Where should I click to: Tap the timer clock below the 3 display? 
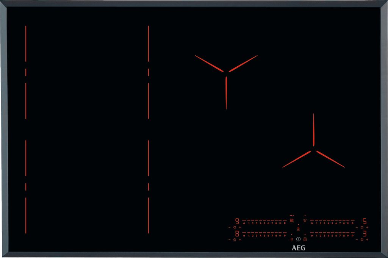coord(362,240)
